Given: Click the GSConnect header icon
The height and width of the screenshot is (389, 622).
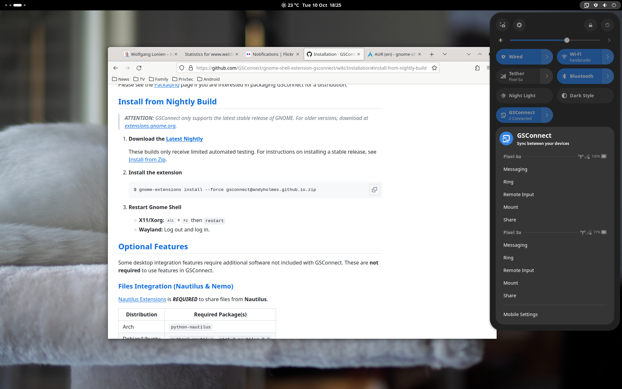Looking at the screenshot, I should pyautogui.click(x=506, y=139).
